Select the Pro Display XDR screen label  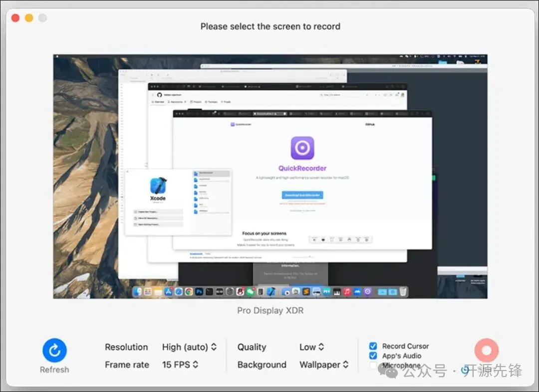click(270, 311)
